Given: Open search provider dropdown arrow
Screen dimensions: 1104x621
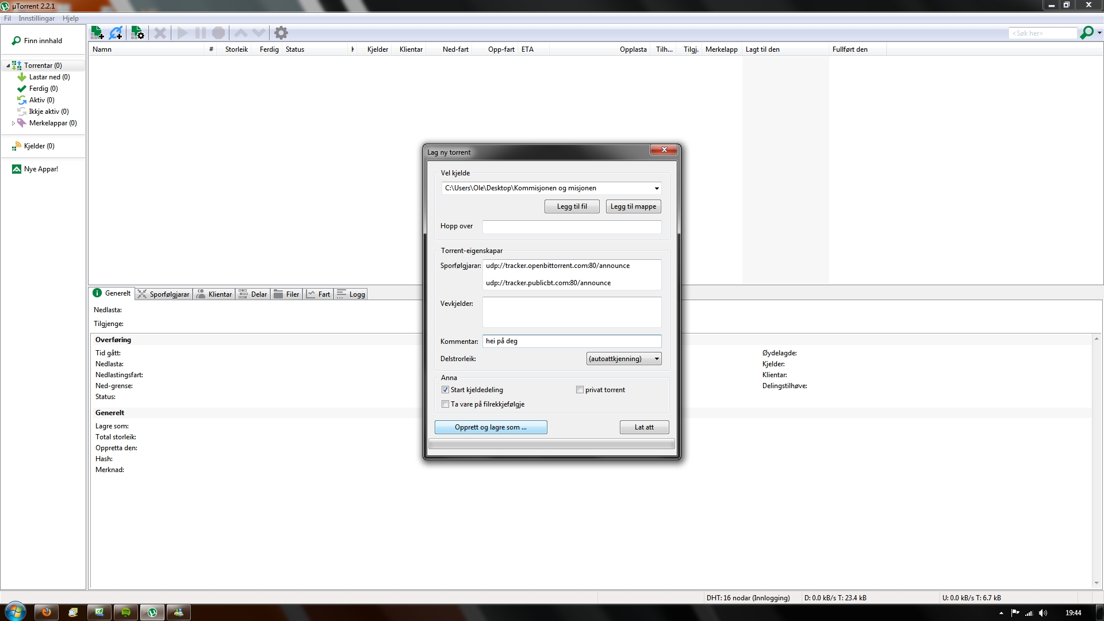Looking at the screenshot, I should [1099, 33].
